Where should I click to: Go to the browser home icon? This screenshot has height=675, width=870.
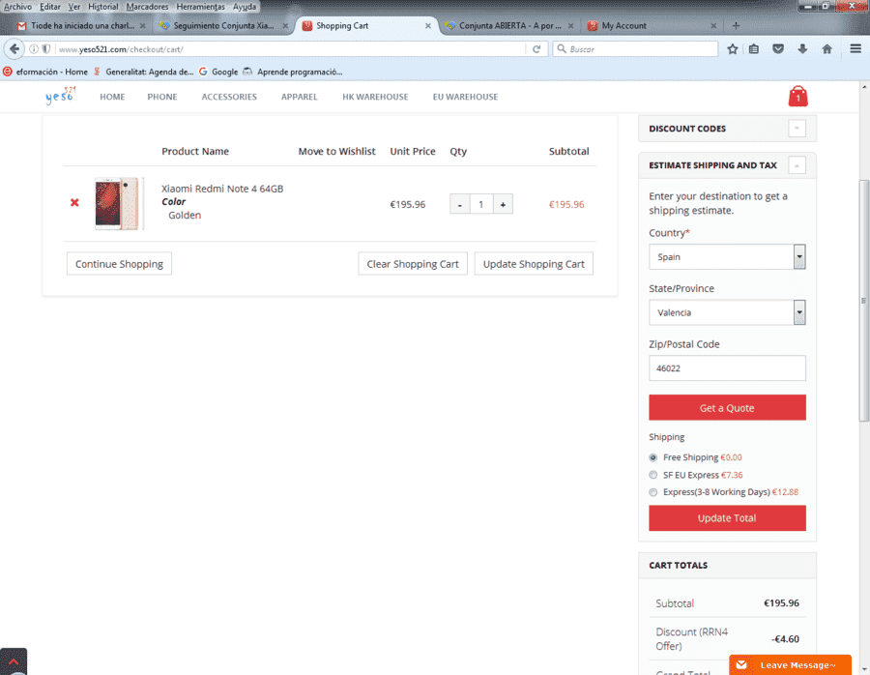(x=826, y=49)
